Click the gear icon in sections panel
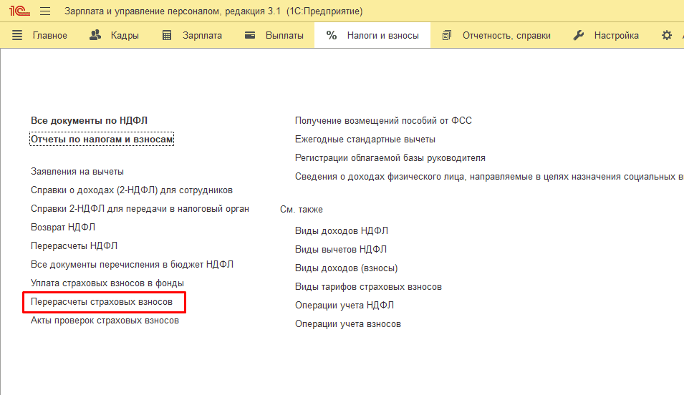 tap(667, 35)
